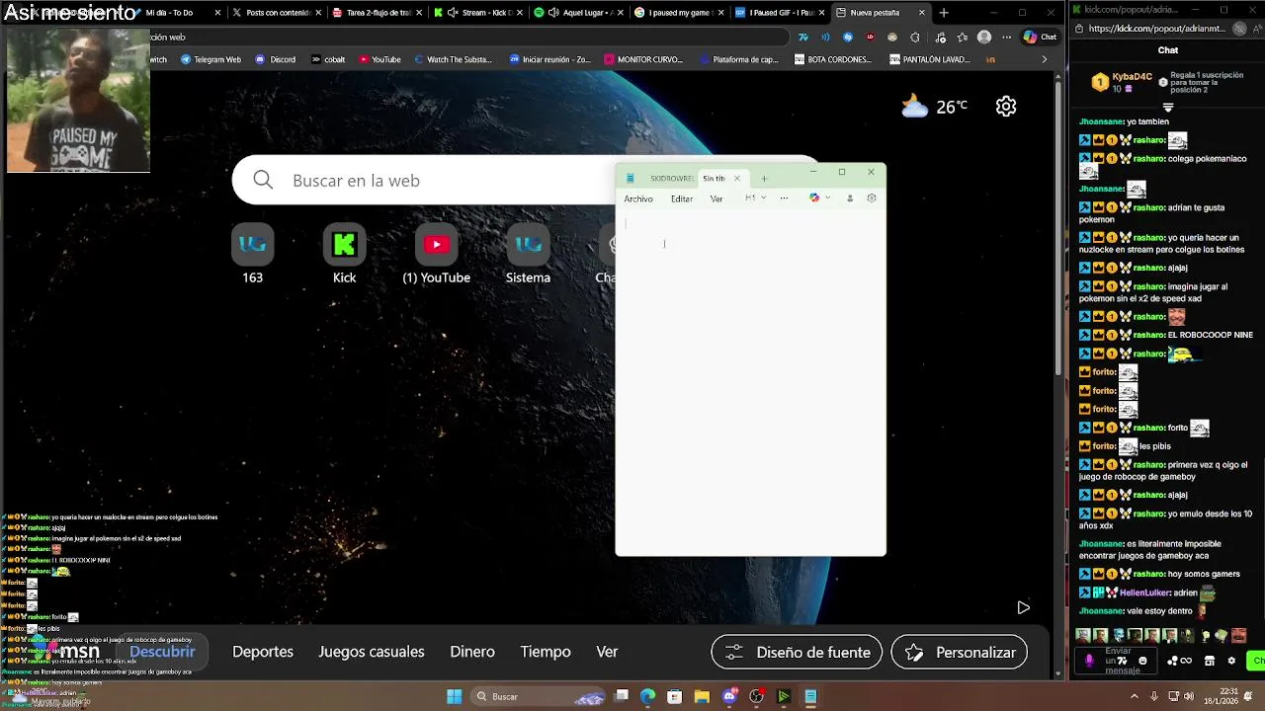The image size is (1265, 711).
Task: Open the Edge extensions puzzle icon
Action: 915,37
